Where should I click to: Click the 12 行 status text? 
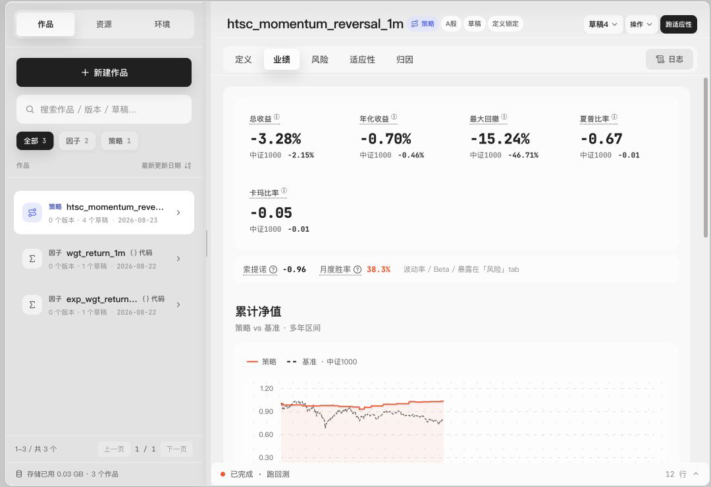[x=675, y=474]
